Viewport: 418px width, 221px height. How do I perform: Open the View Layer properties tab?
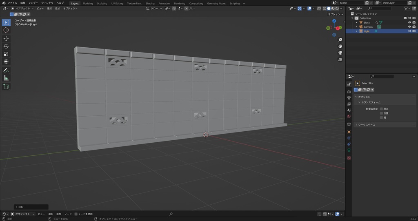(x=349, y=104)
